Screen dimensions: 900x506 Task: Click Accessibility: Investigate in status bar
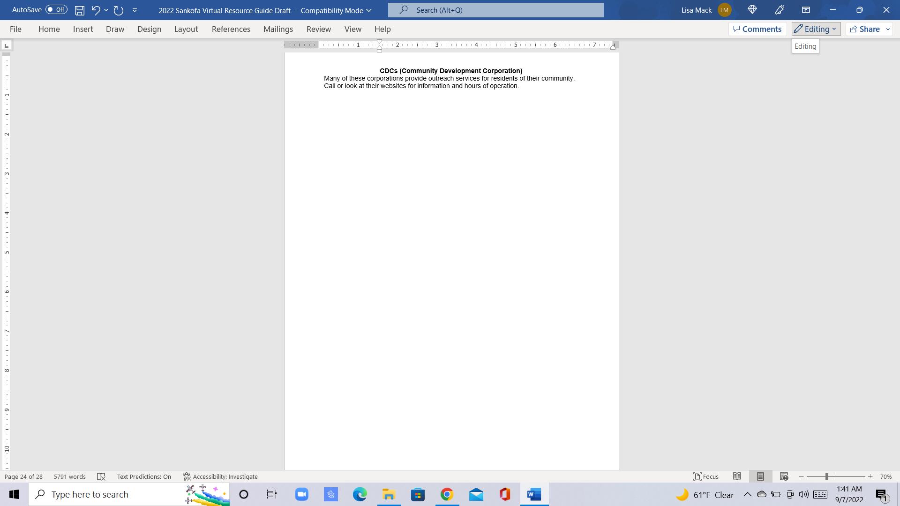pos(220,476)
